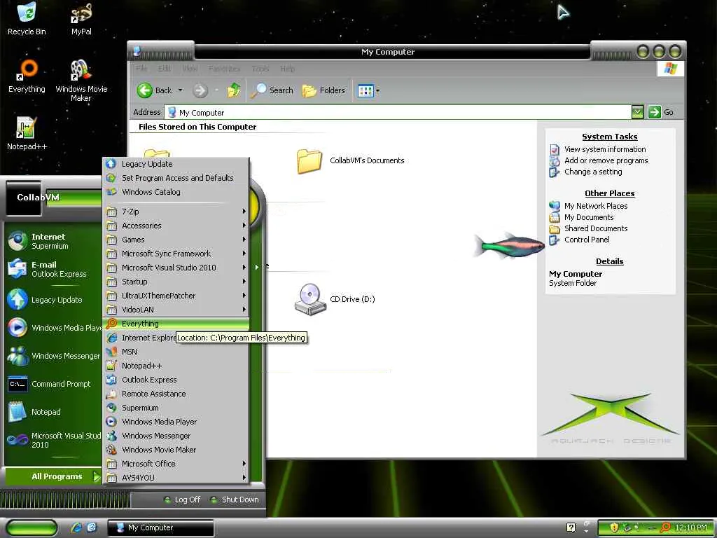This screenshot has height=538, width=717.
Task: Click the clock showing 12:10 PM
Action: pos(690,527)
